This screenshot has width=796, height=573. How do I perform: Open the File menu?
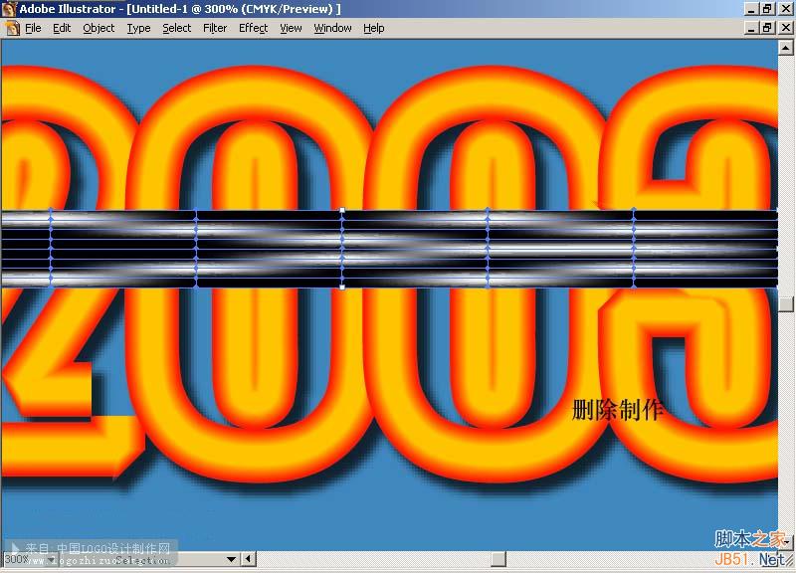tap(33, 29)
